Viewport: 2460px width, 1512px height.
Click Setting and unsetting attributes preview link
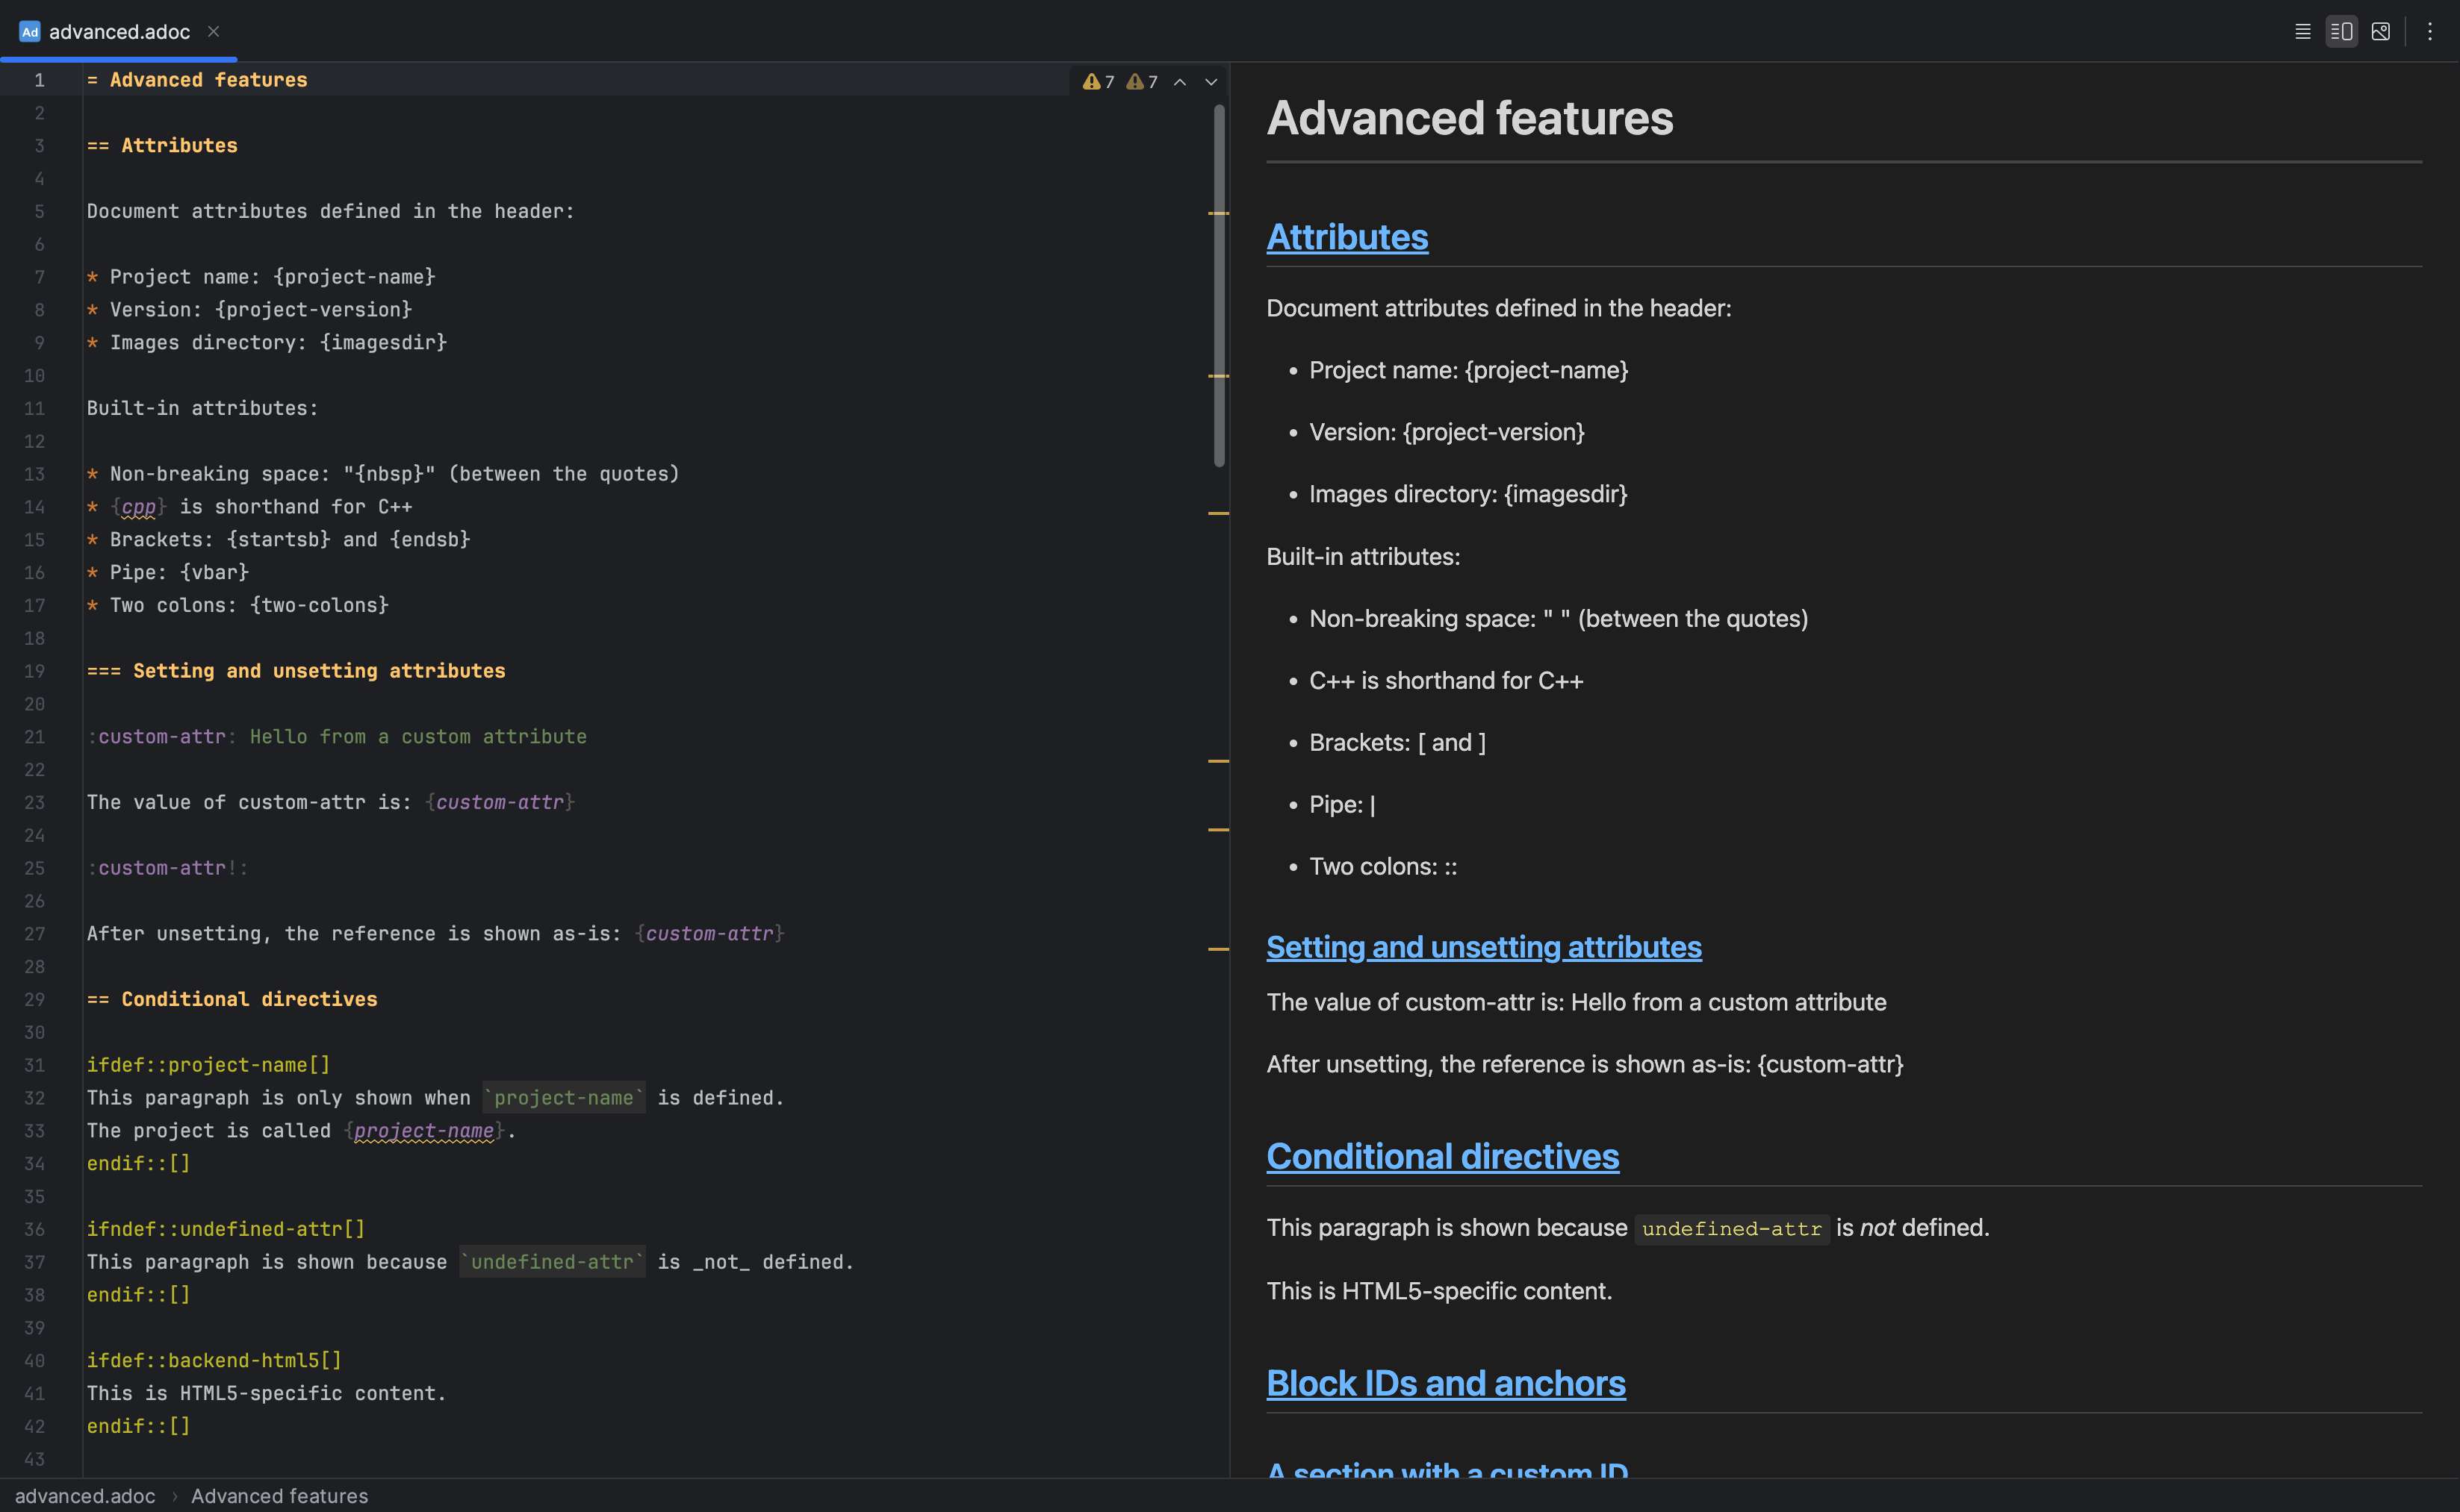[1482, 947]
